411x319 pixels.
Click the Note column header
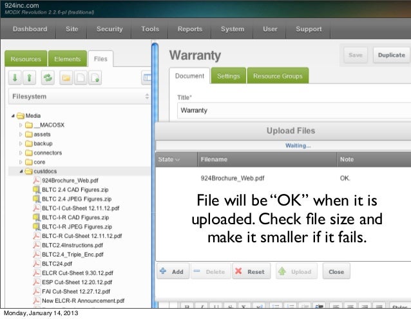click(x=374, y=159)
